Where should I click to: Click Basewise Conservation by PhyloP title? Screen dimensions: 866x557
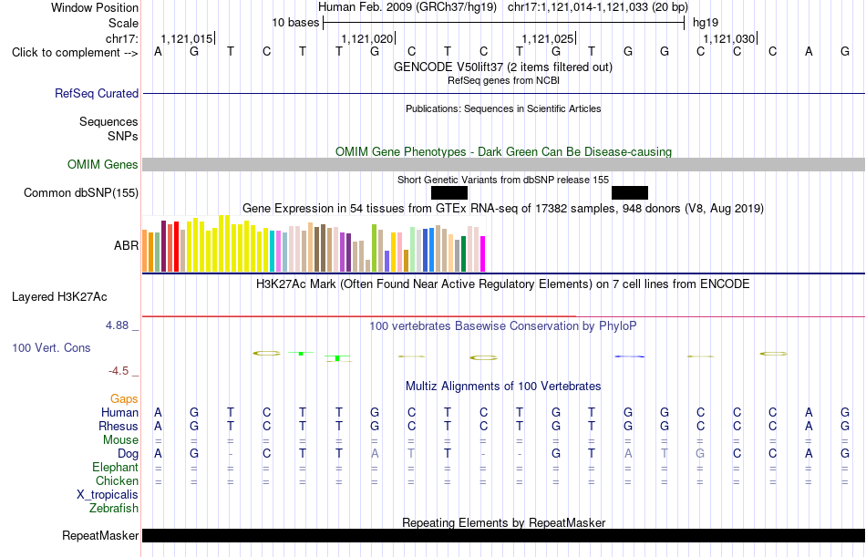503,326
